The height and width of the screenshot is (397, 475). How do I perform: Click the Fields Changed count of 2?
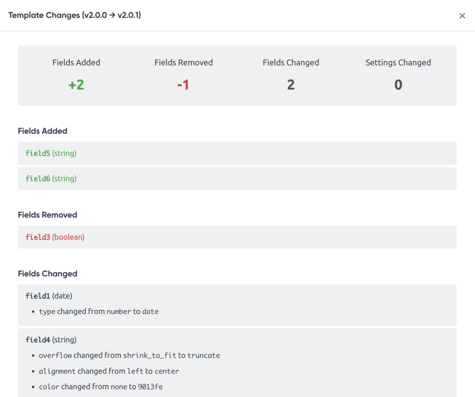tap(291, 85)
